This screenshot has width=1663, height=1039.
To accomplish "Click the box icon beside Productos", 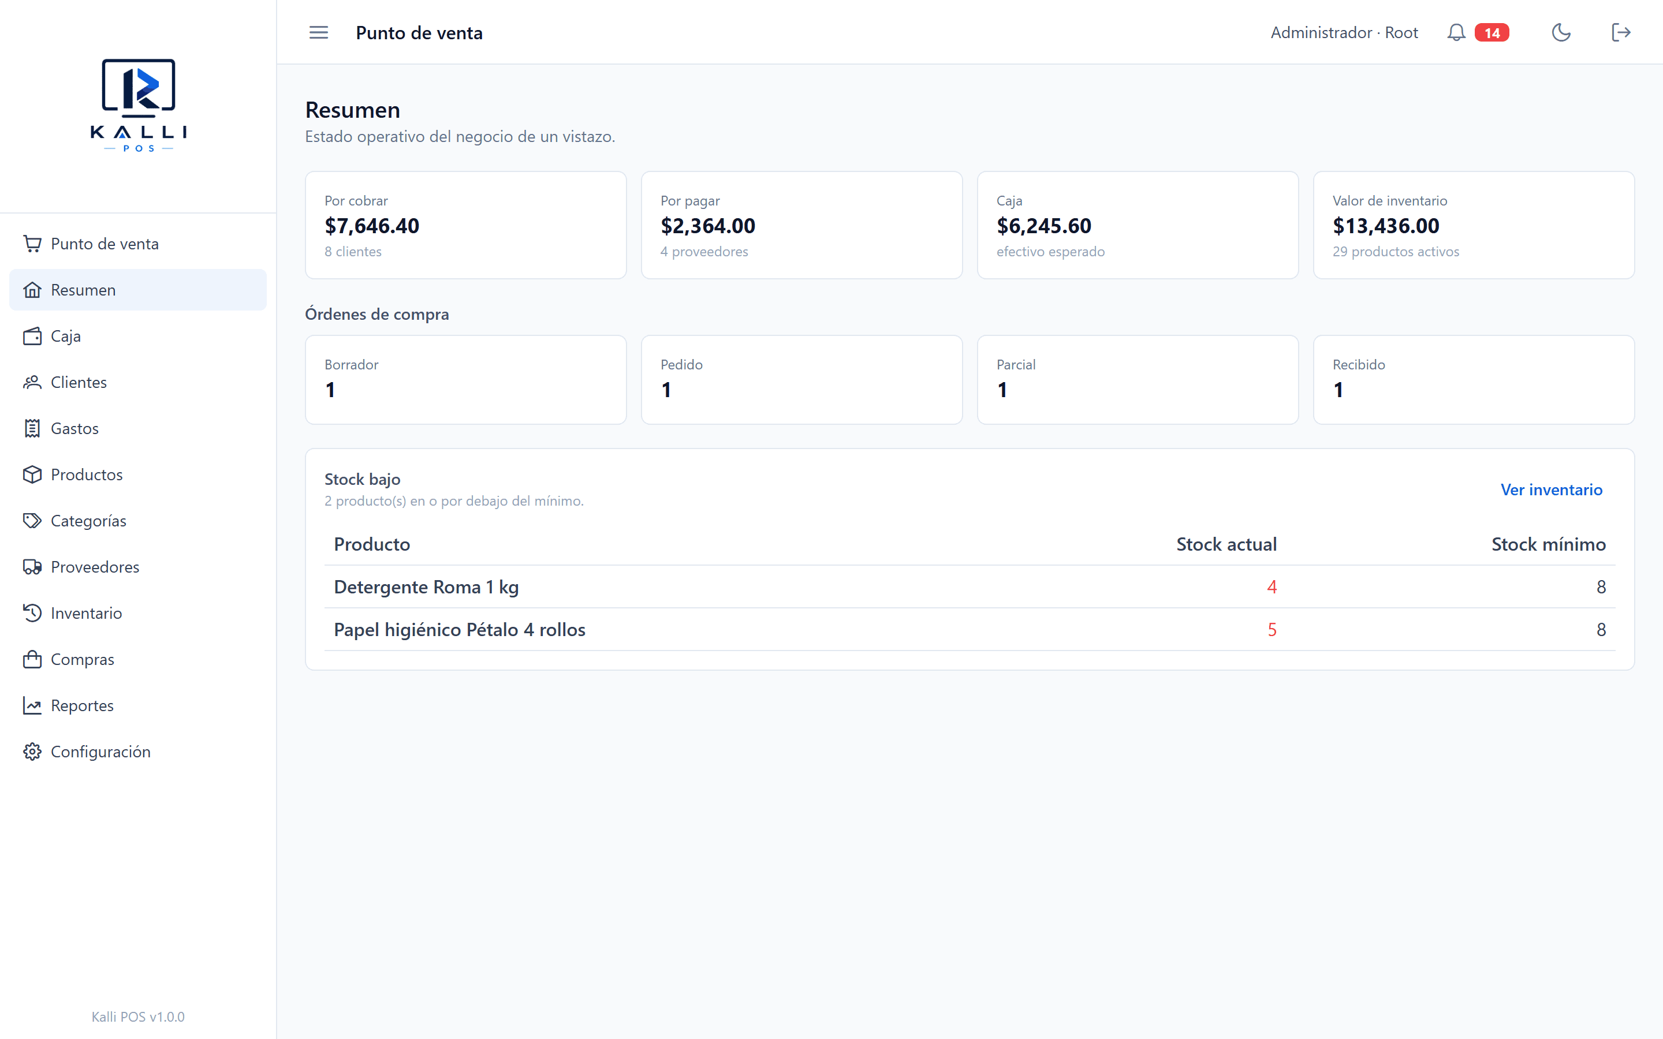I will point(32,474).
